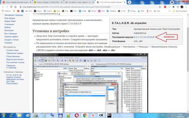This screenshot has width=189, height=118.
Task: Launch Internet Explorer from the taskbar
Action: (x=12, y=115)
